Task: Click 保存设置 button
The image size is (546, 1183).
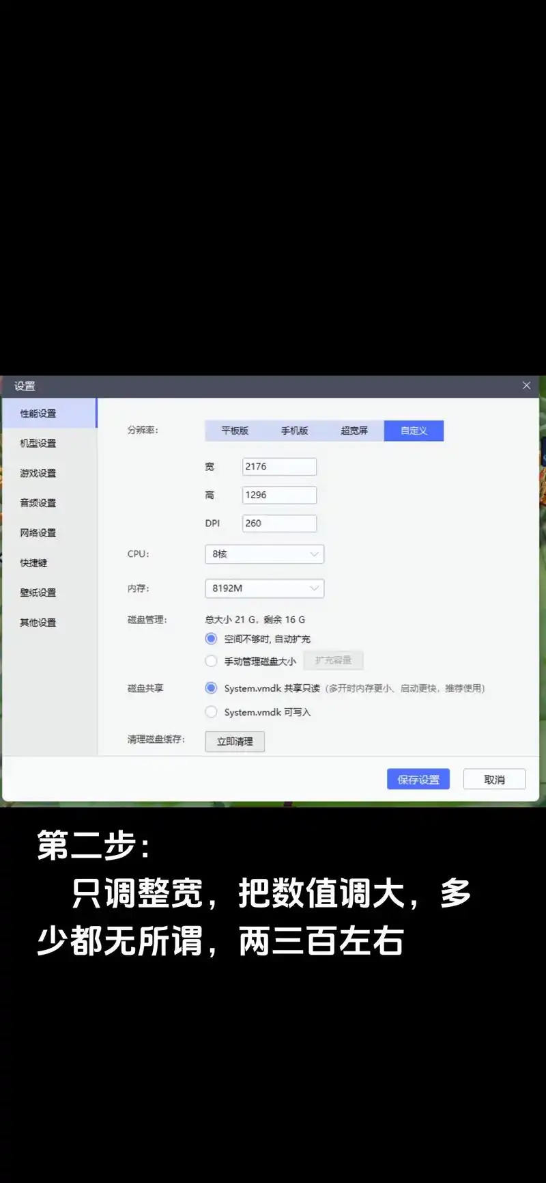Action: (x=418, y=780)
